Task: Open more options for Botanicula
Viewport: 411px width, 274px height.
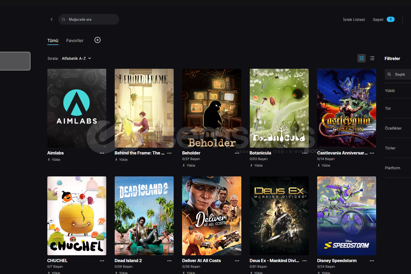Action: pos(304,153)
